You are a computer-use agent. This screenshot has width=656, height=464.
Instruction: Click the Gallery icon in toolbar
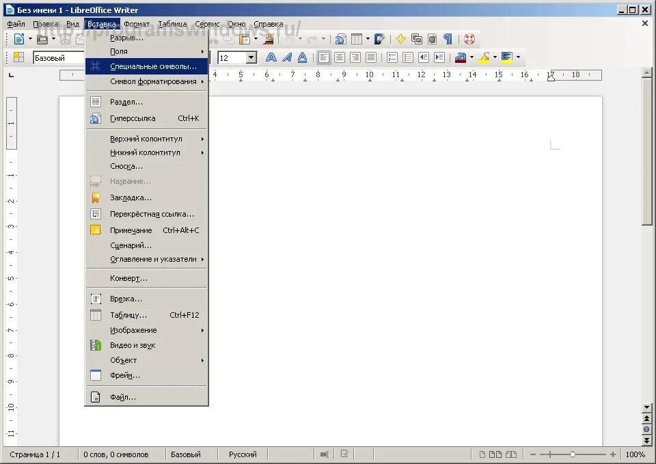click(417, 40)
